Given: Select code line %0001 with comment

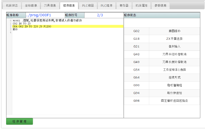Looking at the screenshot, I should point(47,20).
